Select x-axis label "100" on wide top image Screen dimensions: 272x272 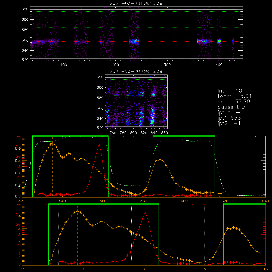[64, 65]
